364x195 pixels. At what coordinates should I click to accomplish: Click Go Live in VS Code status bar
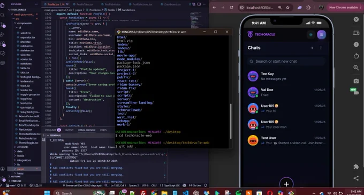[x=195, y=185]
